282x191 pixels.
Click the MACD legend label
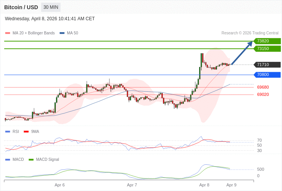(x=18, y=160)
